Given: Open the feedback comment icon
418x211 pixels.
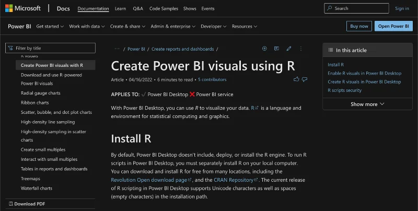Looking at the screenshot, I should (276, 49).
